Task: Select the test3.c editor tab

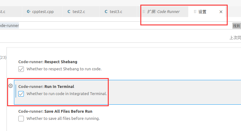Action: 116,12
